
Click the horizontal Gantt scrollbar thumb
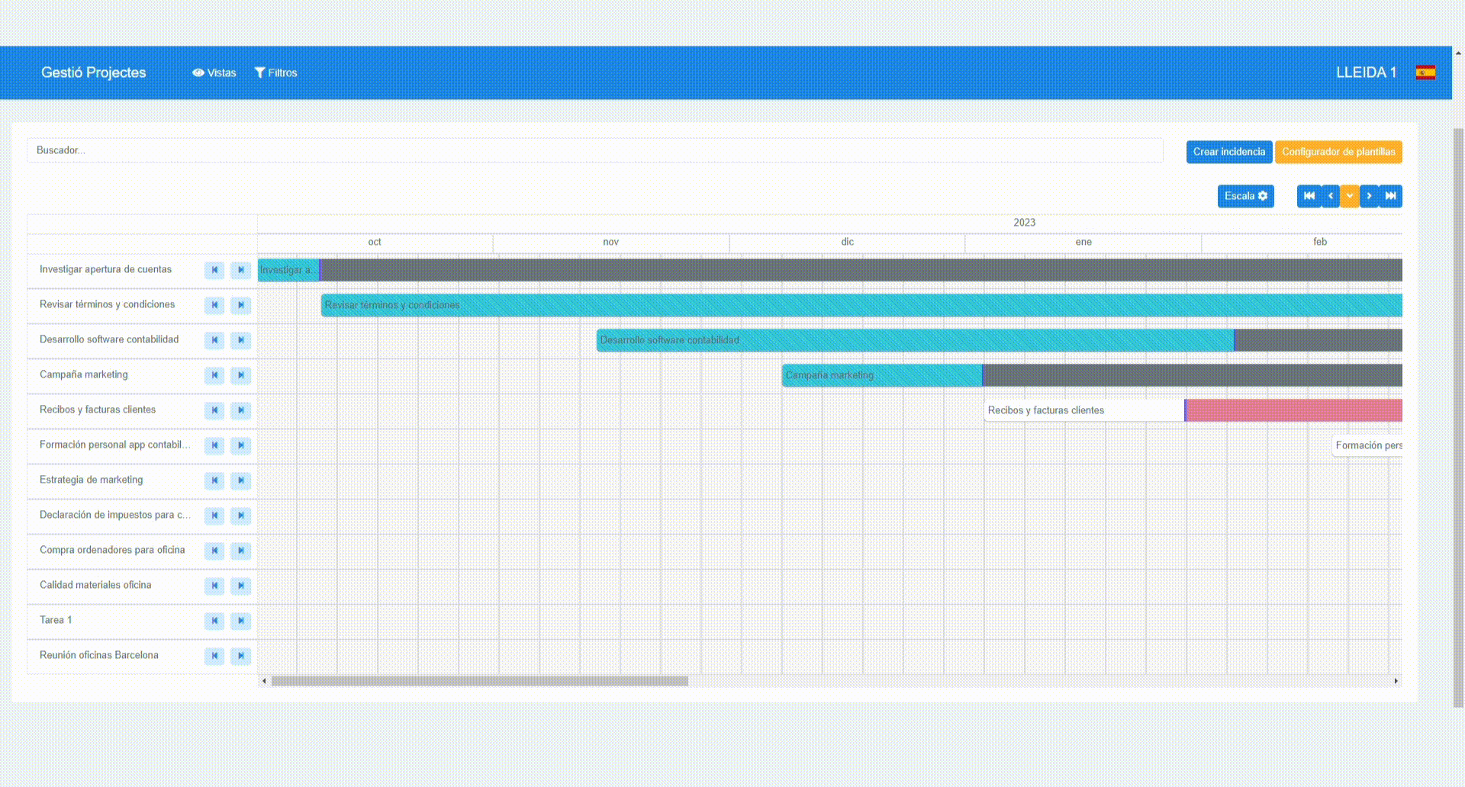pyautogui.click(x=479, y=681)
